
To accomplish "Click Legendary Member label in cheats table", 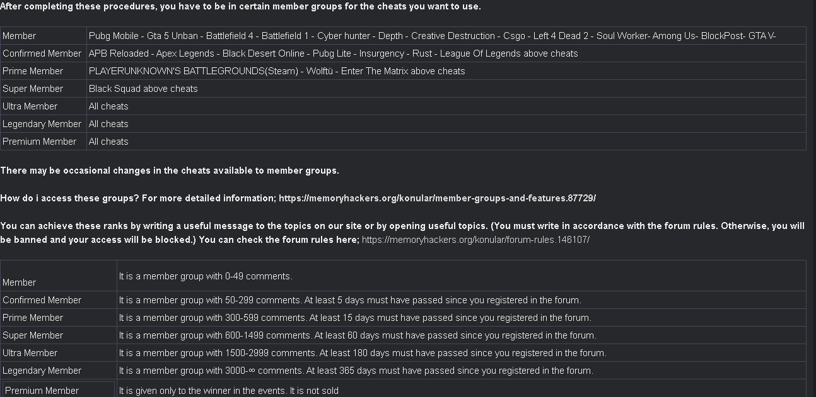I will point(42,124).
